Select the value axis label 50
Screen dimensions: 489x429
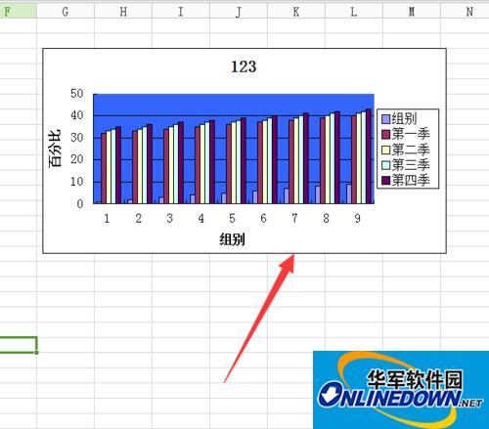(x=77, y=94)
